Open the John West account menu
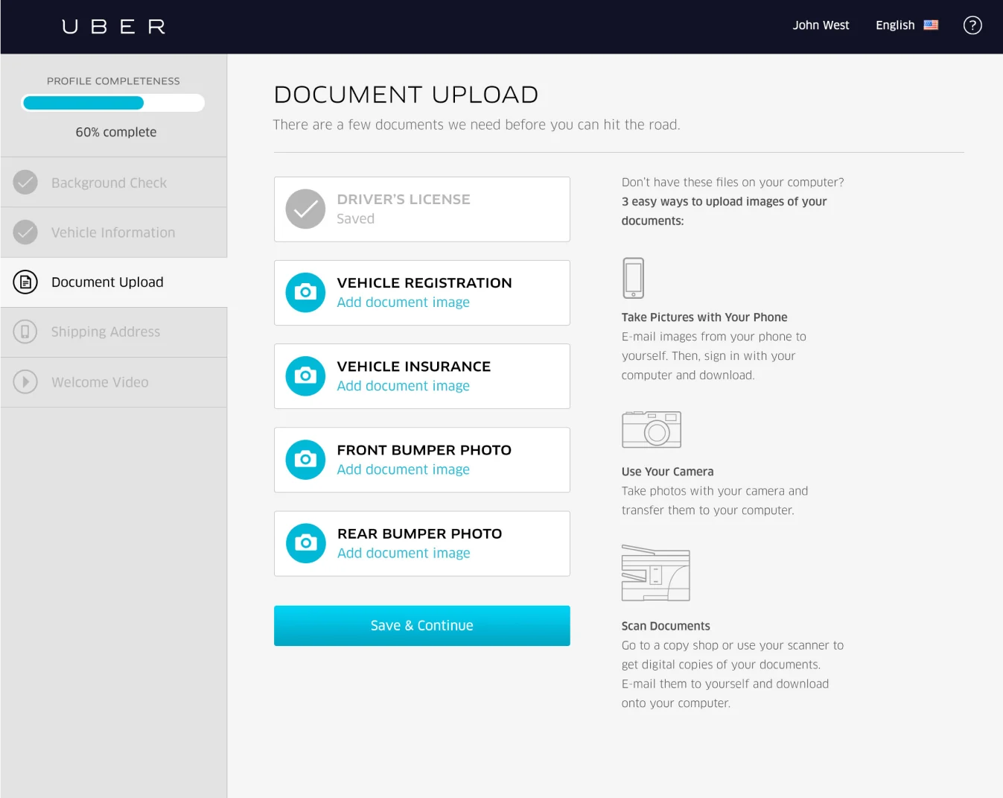Viewport: 1003px width, 798px height. [x=821, y=25]
